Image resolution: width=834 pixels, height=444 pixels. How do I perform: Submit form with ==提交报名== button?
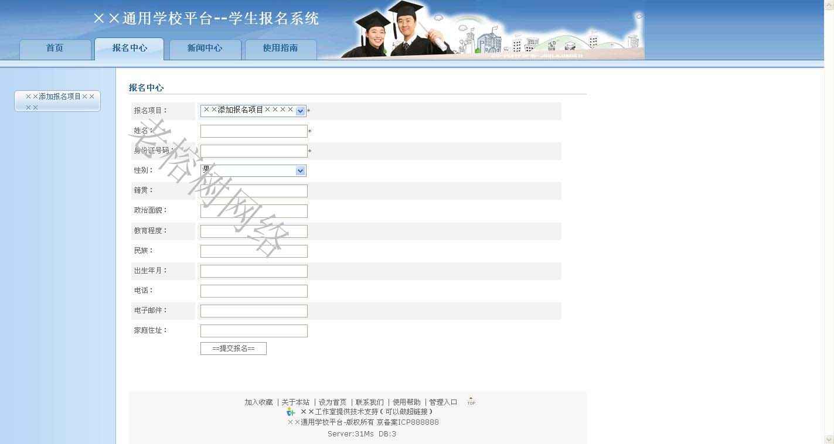pyautogui.click(x=233, y=349)
